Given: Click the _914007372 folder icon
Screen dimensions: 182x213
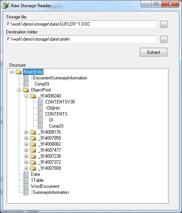Looking at the screenshot, I should (x=33, y=162).
